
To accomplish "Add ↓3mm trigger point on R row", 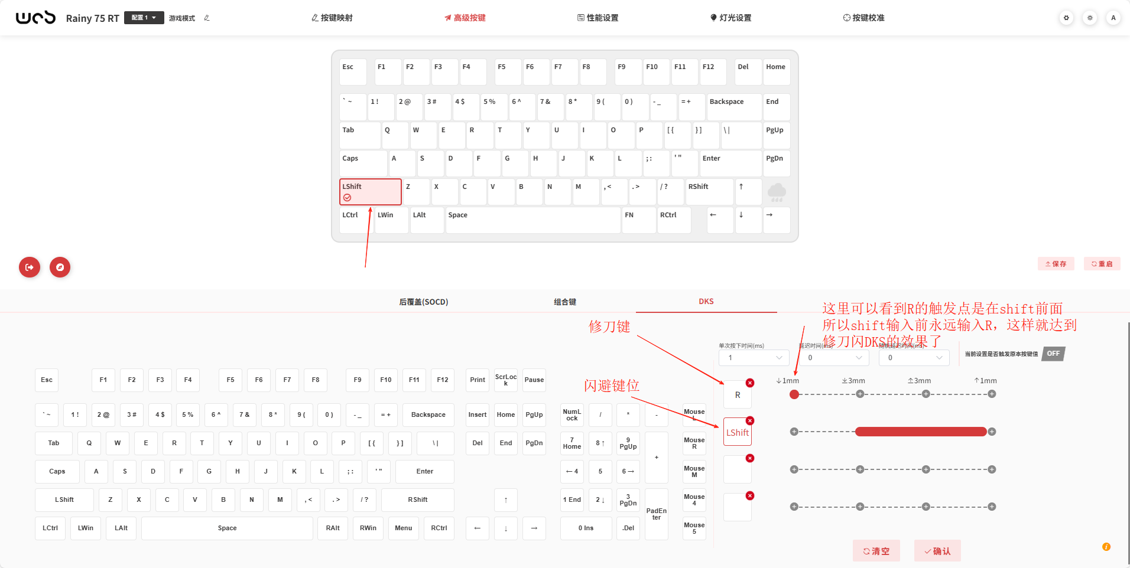I will (860, 394).
